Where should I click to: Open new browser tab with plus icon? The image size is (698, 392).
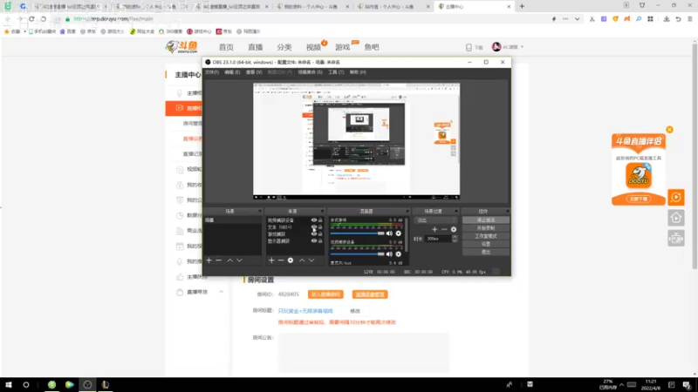click(x=522, y=6)
